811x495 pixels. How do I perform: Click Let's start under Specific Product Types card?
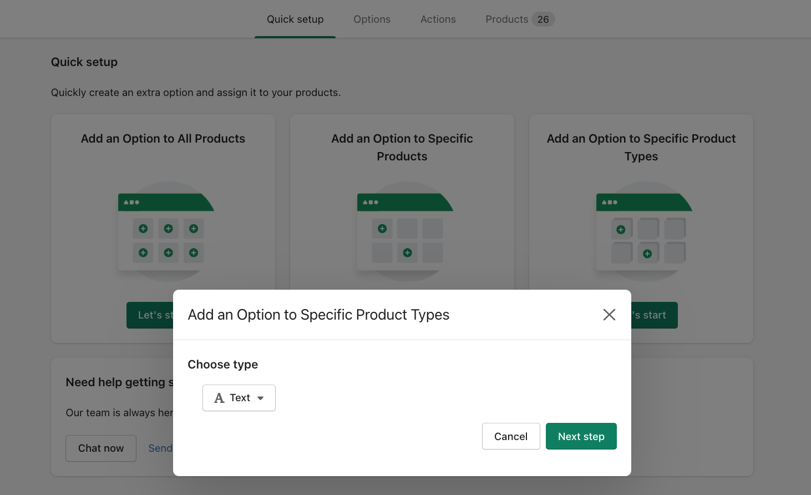coord(655,315)
